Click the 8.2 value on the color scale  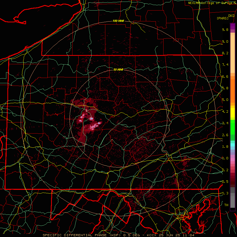coord(225,53)
